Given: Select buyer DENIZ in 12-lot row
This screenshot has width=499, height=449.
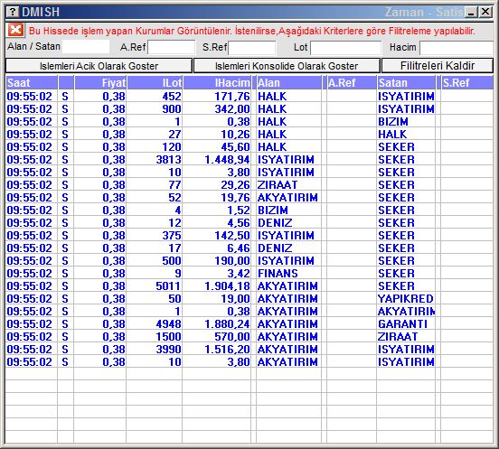Looking at the screenshot, I should click(x=275, y=223).
